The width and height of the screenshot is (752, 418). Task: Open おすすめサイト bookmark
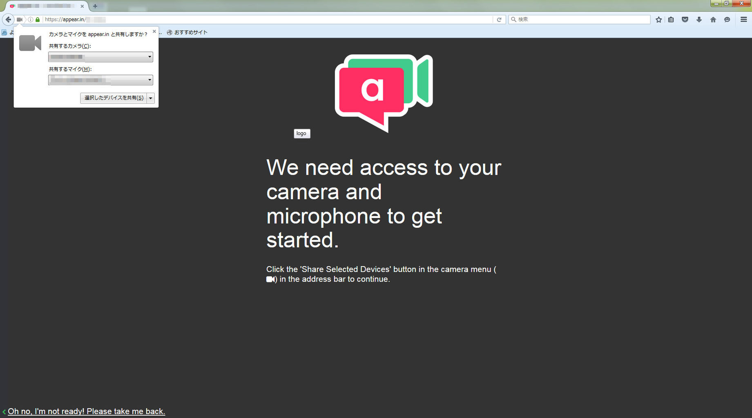point(187,32)
